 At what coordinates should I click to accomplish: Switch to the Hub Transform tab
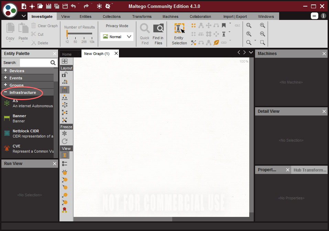tap(310, 170)
